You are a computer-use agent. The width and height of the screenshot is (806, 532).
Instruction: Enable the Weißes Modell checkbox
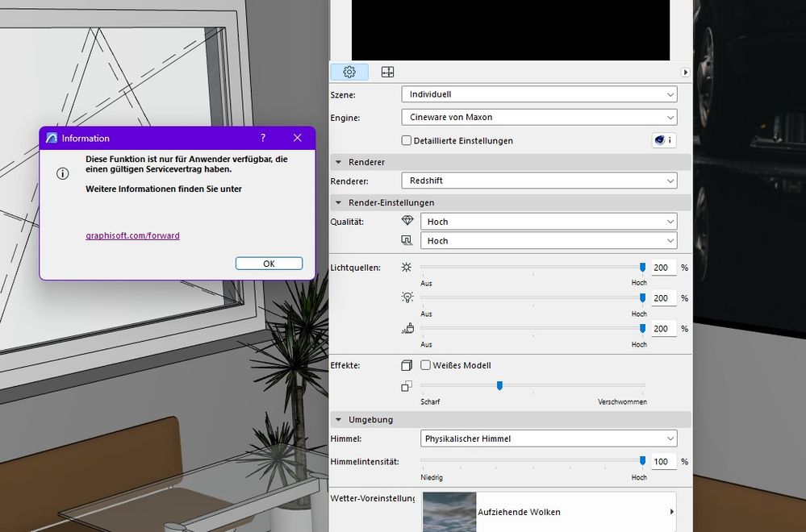click(425, 365)
